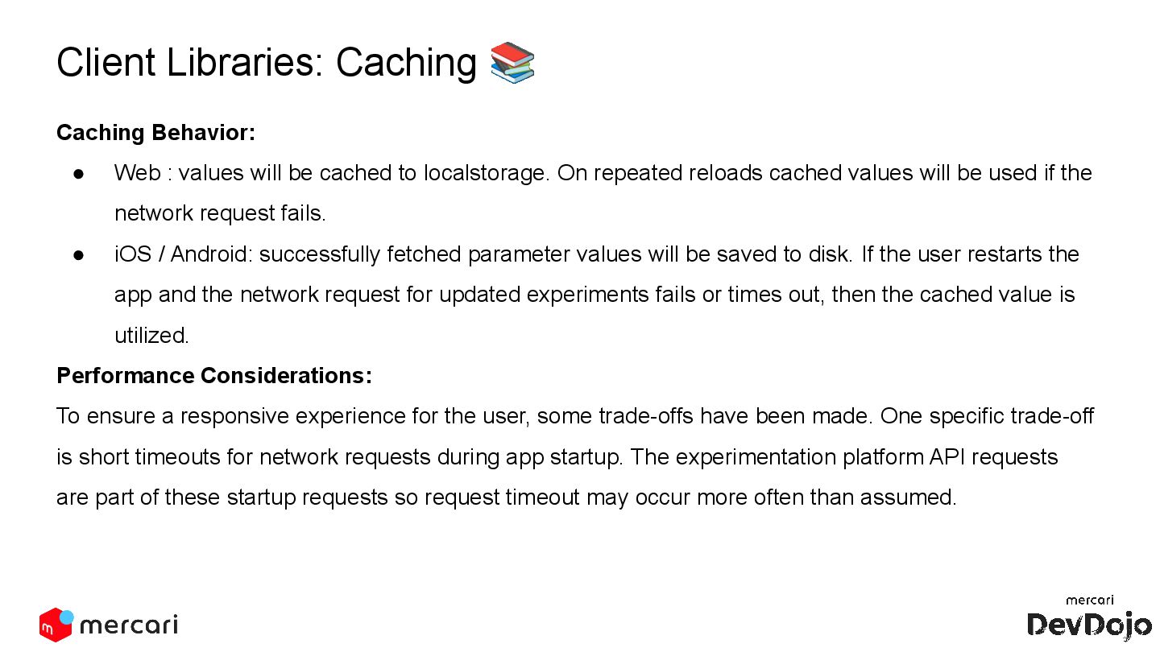Click the Mercari red box logo icon
Image resolution: width=1160 pixels, height=652 pixels.
click(55, 625)
